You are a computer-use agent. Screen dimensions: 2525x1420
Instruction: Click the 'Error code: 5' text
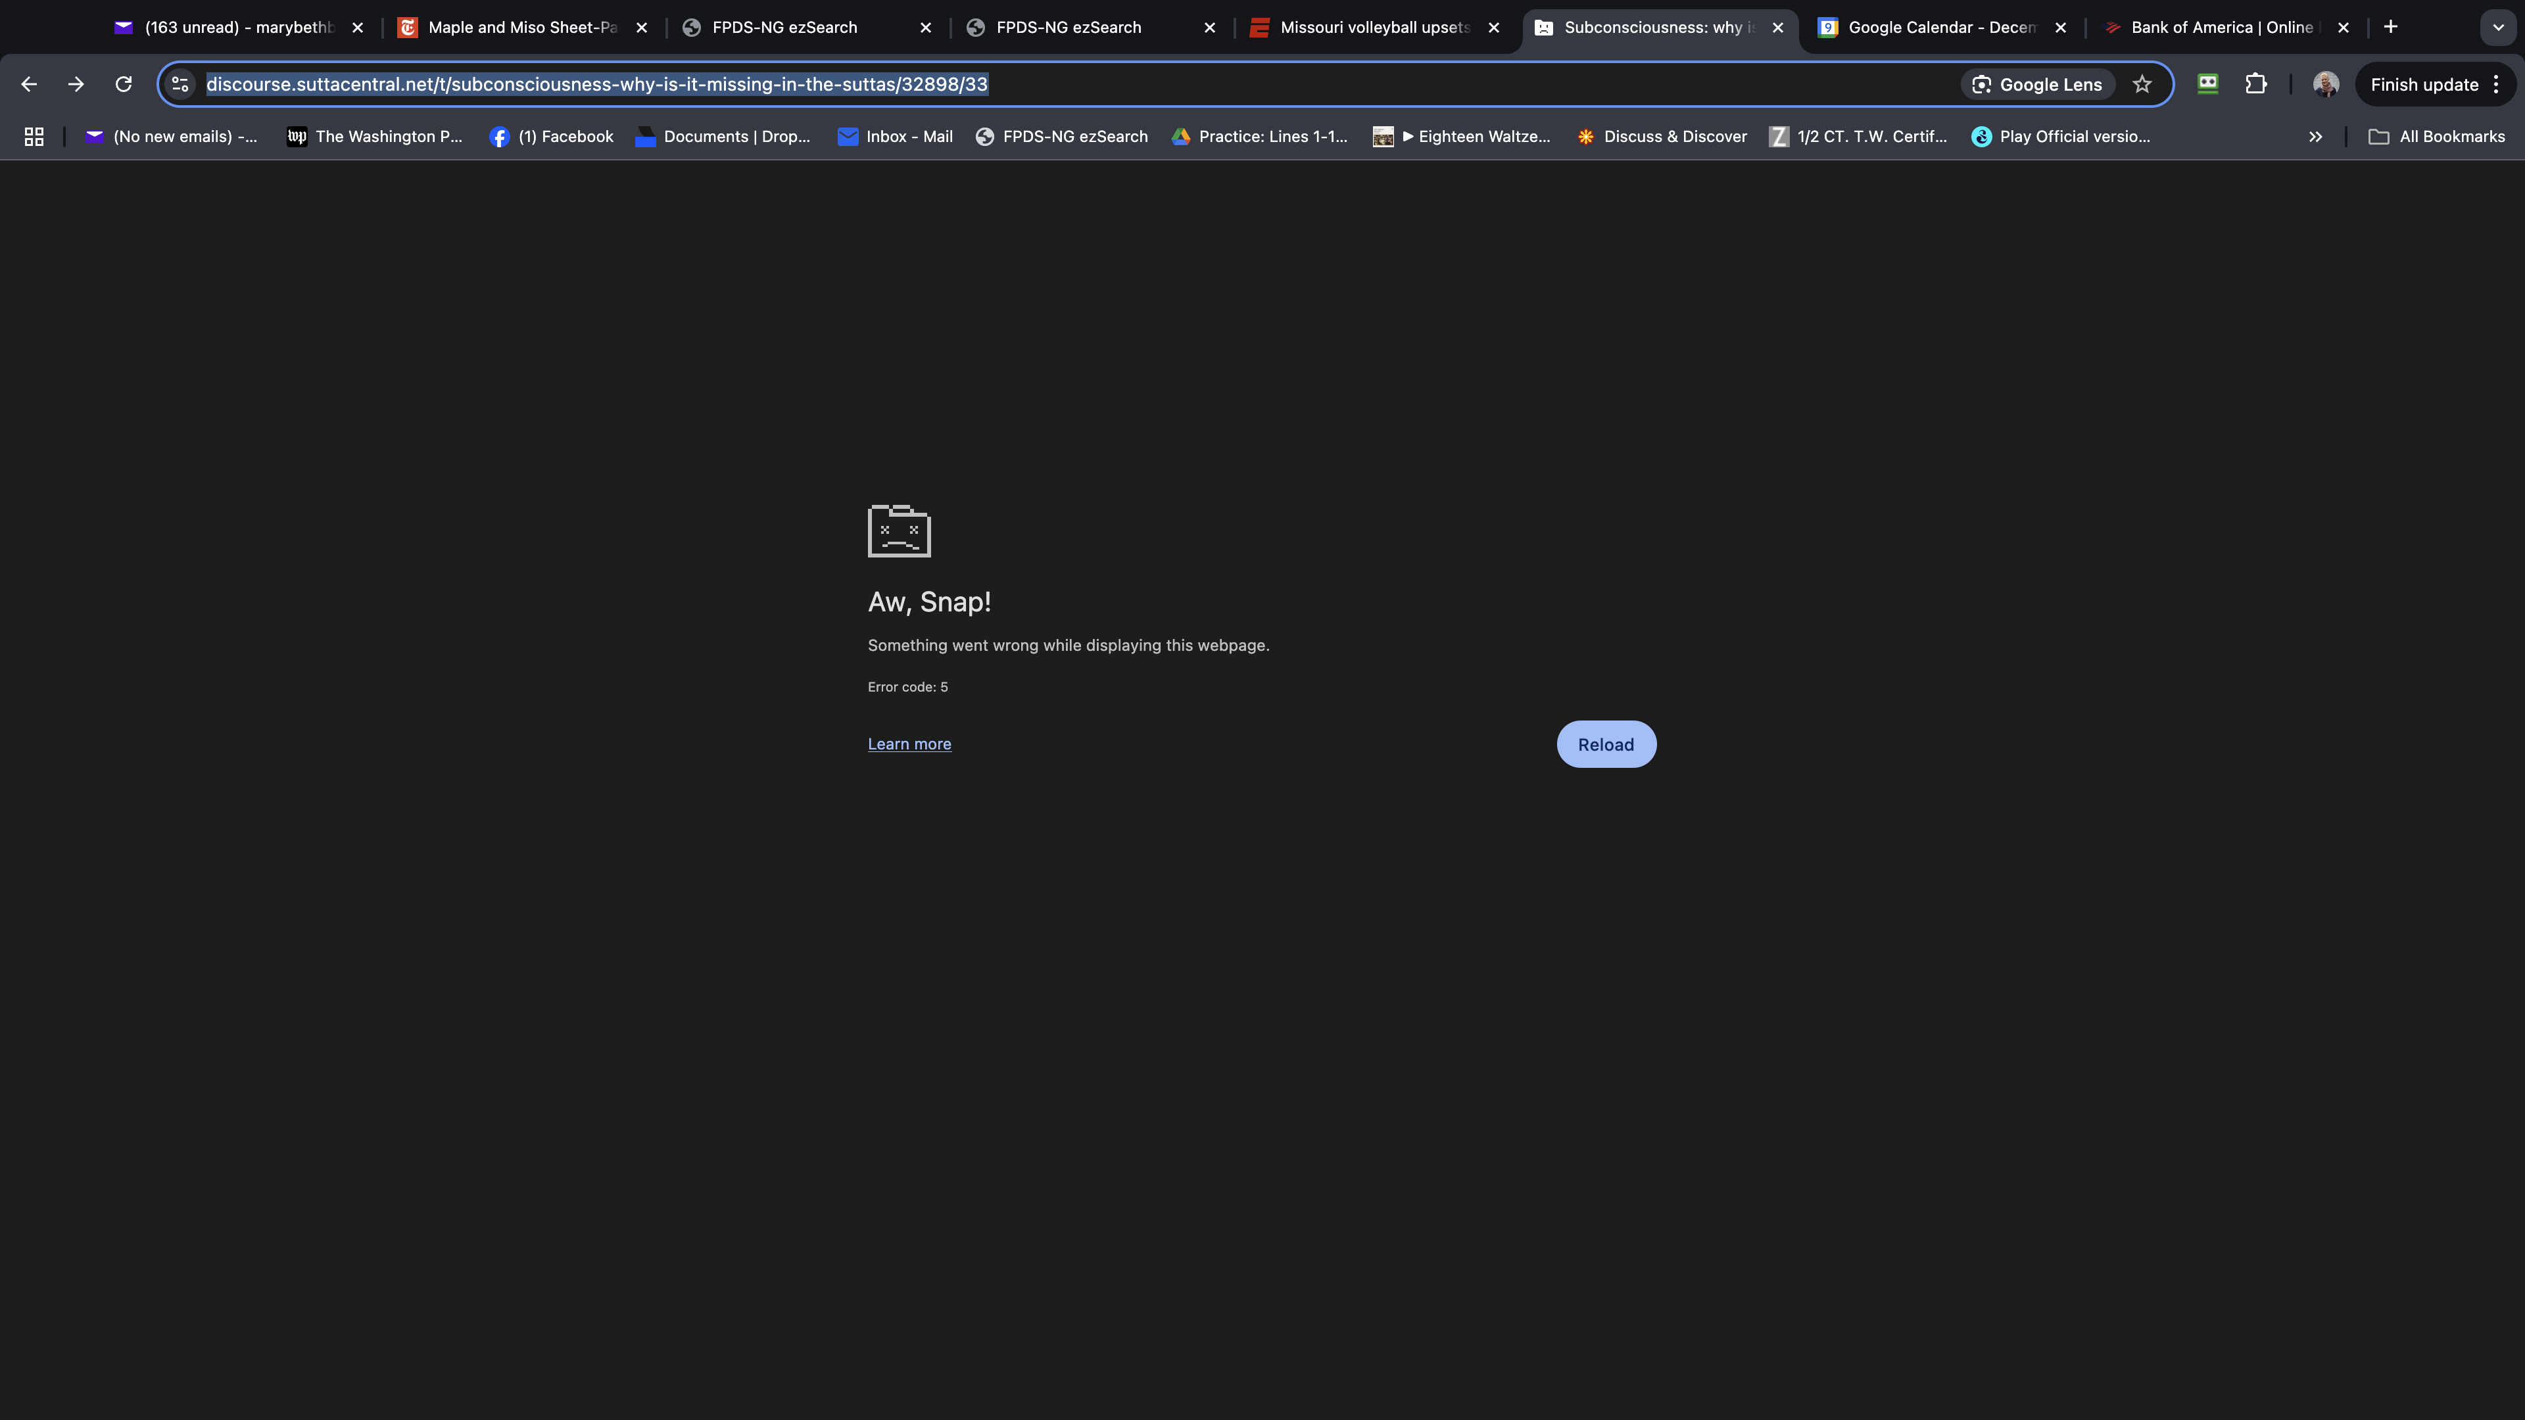(907, 687)
